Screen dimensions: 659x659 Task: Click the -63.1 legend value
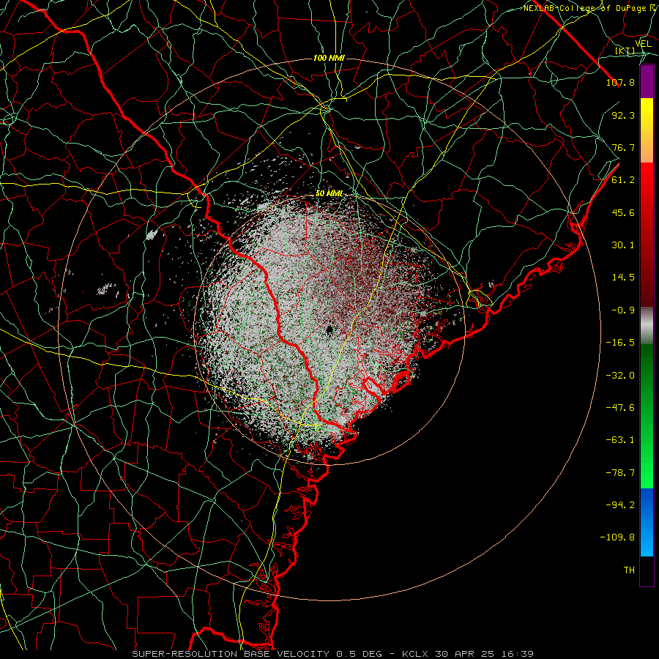[620, 440]
